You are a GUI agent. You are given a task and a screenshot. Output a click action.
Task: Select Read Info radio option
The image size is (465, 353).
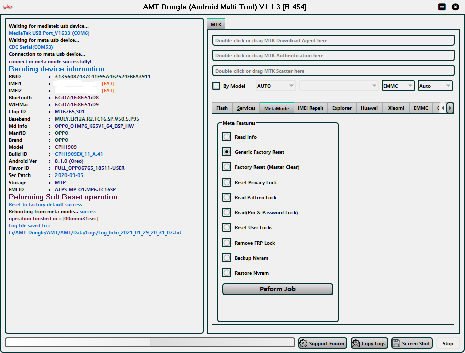coord(227,137)
